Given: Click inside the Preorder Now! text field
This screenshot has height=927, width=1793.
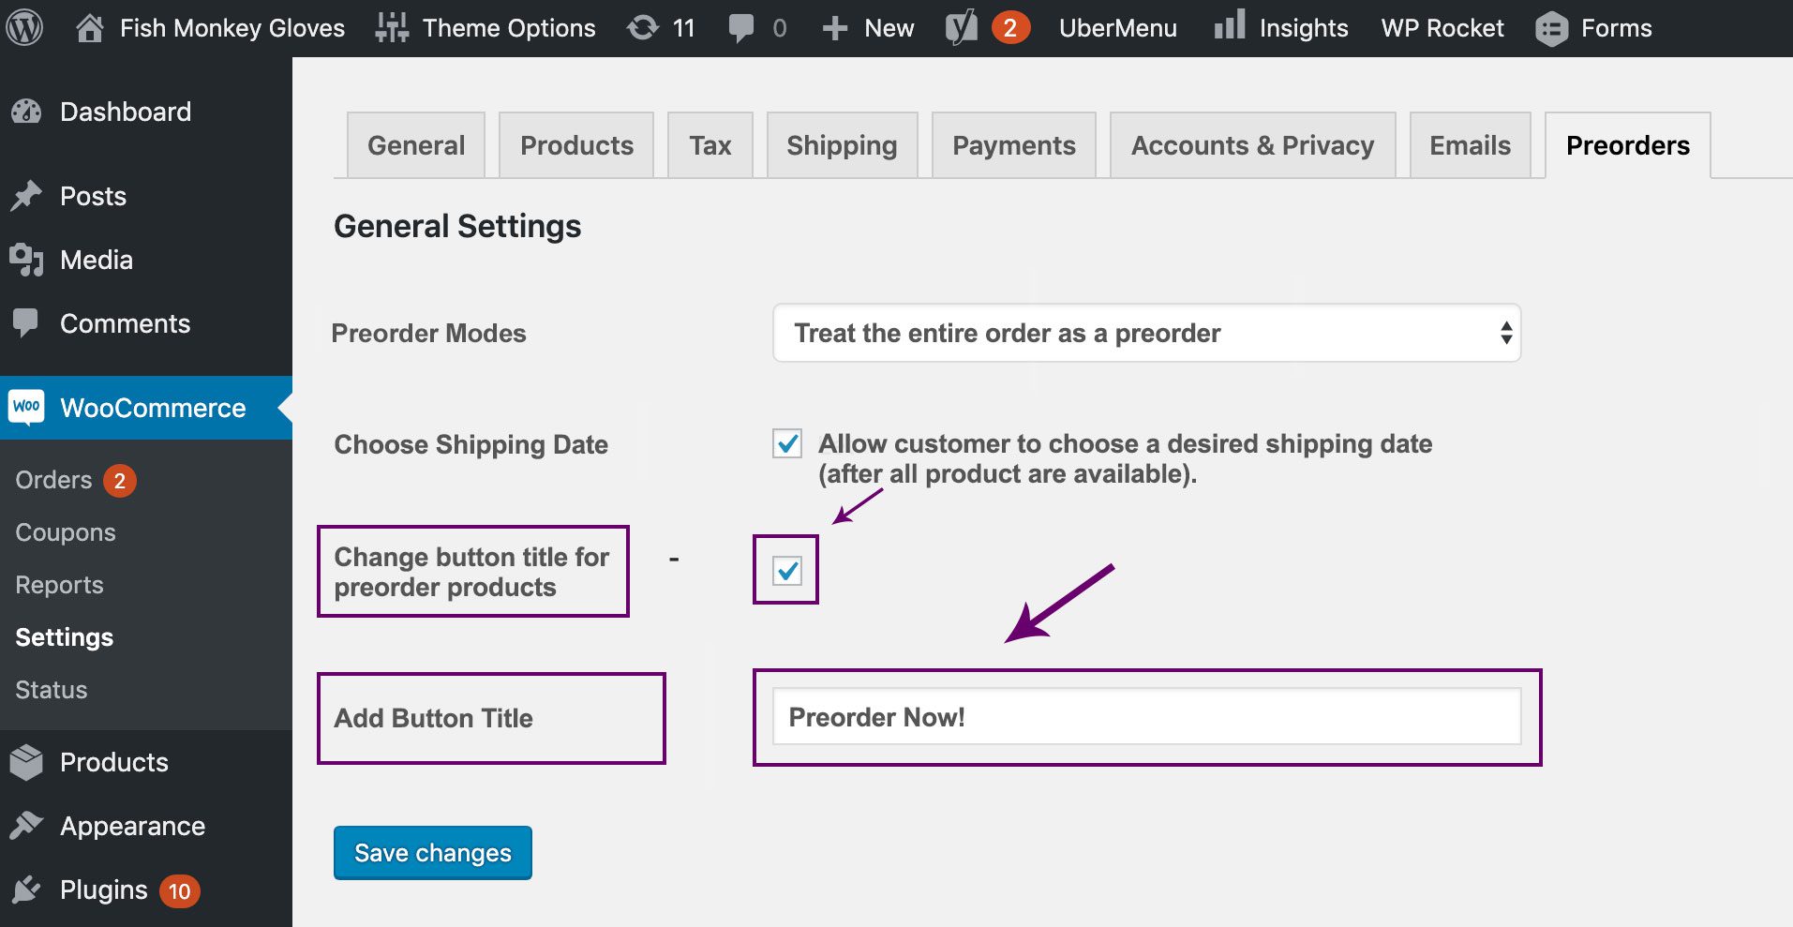Looking at the screenshot, I should 1145,717.
